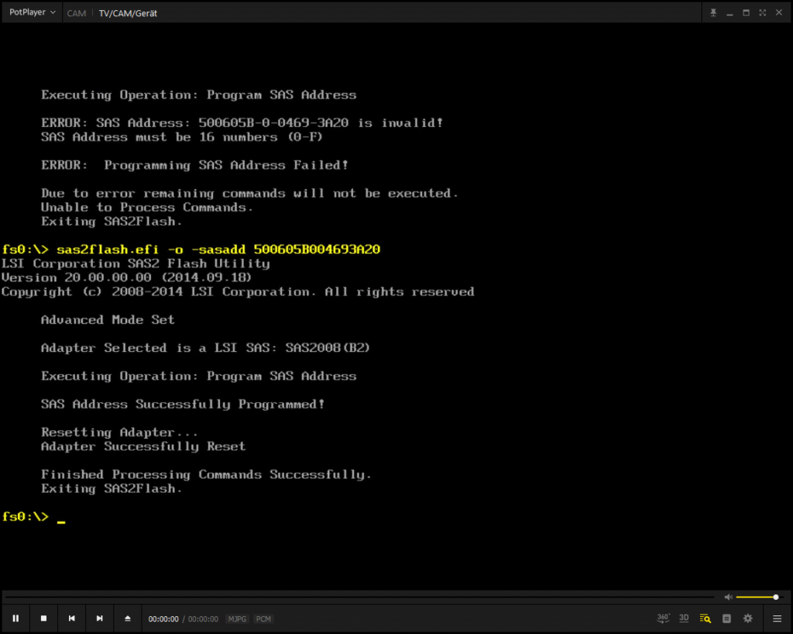Stop the video playback
Screen dimensions: 793x634
point(43,618)
